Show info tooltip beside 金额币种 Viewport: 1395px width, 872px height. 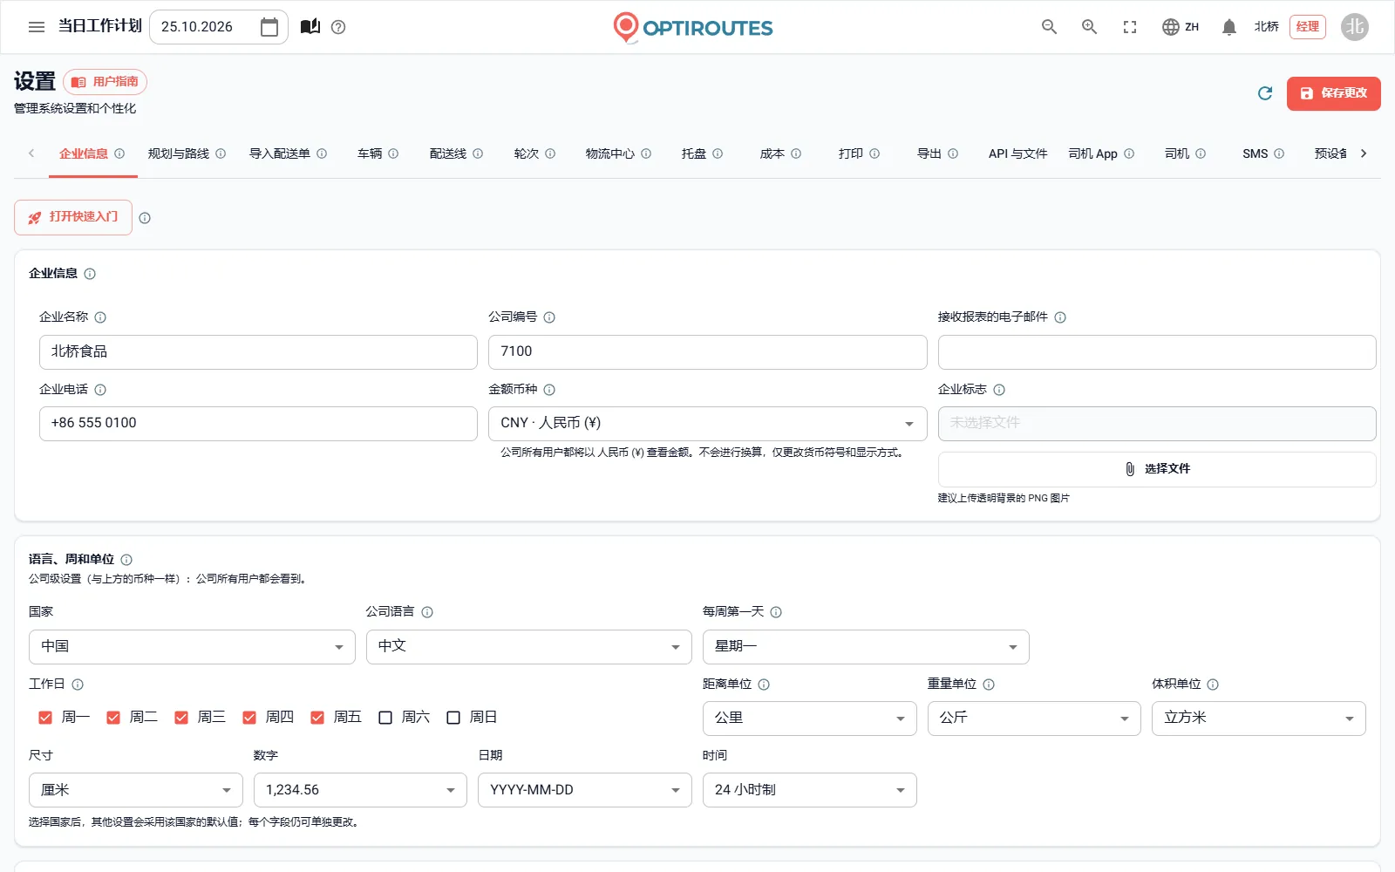[x=549, y=390]
